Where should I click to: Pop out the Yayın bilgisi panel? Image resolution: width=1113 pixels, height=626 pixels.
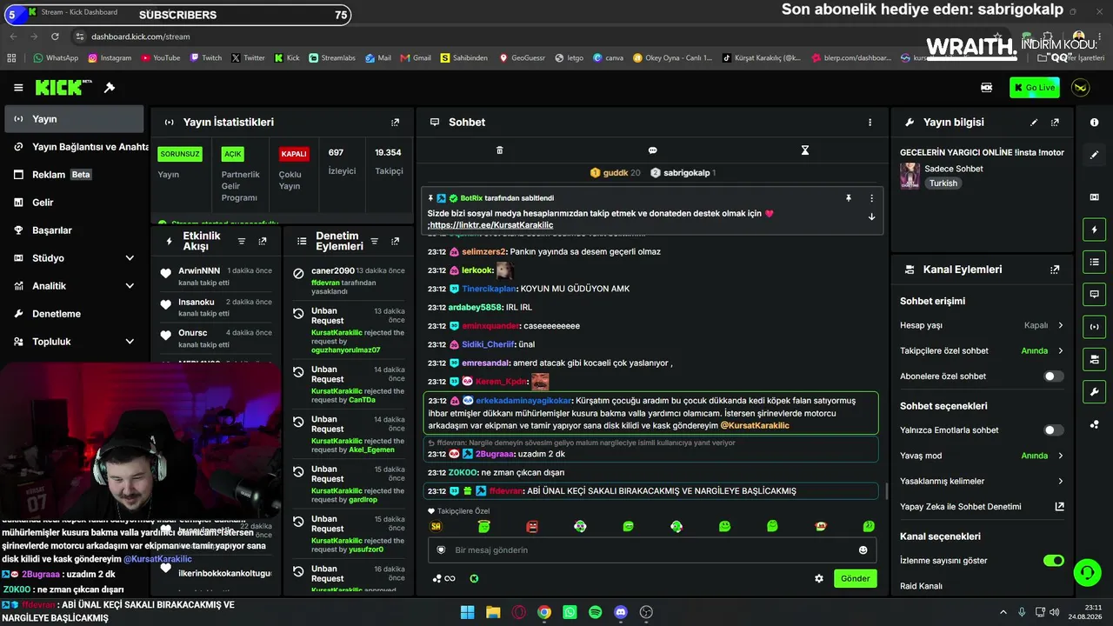(x=1055, y=123)
